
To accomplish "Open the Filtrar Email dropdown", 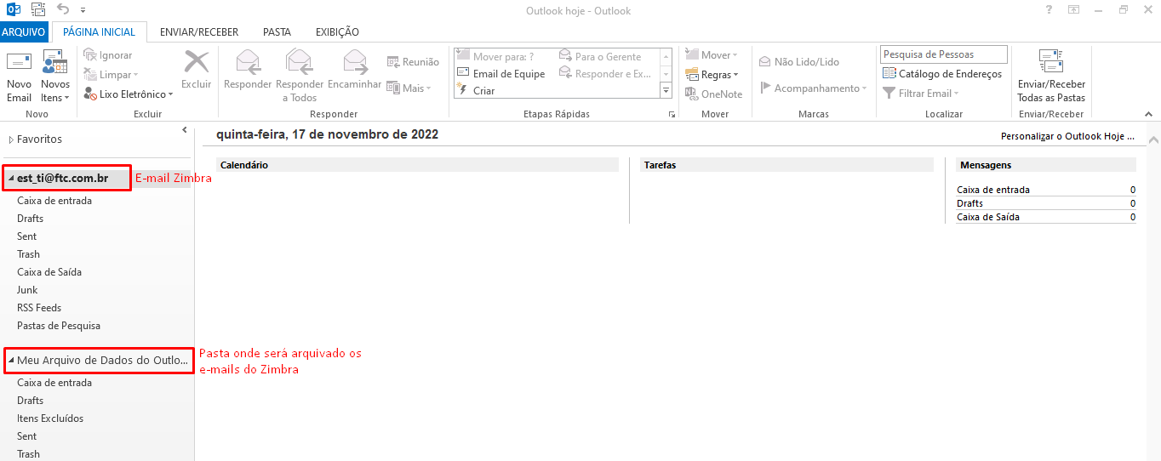I will click(x=921, y=94).
